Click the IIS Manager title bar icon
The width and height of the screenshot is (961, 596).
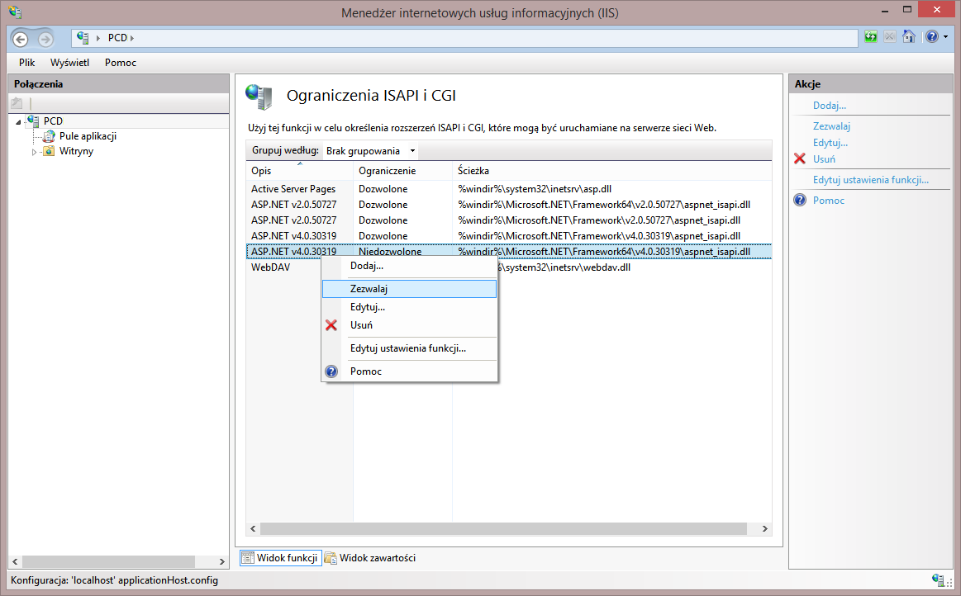tap(16, 12)
